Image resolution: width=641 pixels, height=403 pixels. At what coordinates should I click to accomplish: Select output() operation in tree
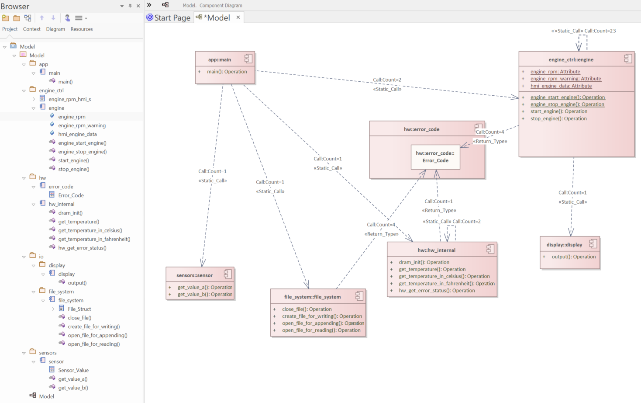coord(77,283)
